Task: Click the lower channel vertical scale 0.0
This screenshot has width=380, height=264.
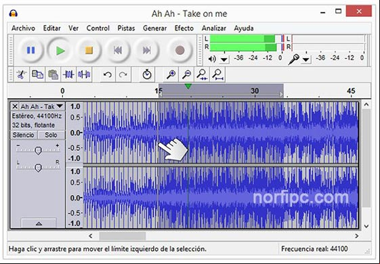Action: tap(76, 198)
